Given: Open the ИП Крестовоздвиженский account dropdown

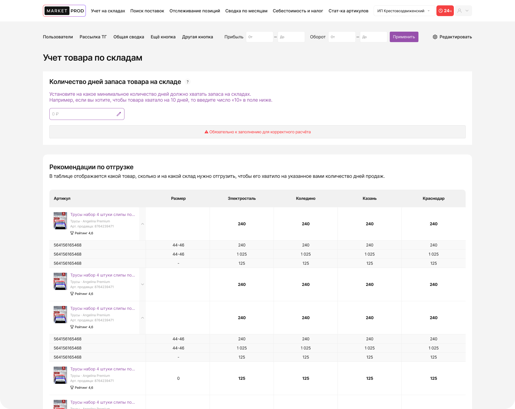Looking at the screenshot, I should [404, 11].
